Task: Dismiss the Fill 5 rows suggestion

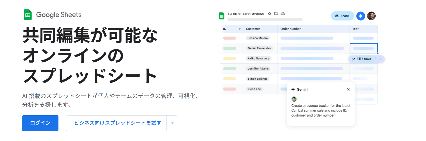Action: (381, 59)
